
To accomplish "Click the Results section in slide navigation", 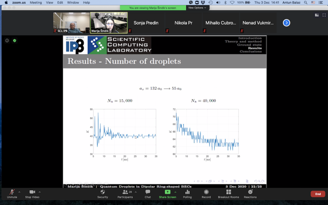I will [255, 48].
